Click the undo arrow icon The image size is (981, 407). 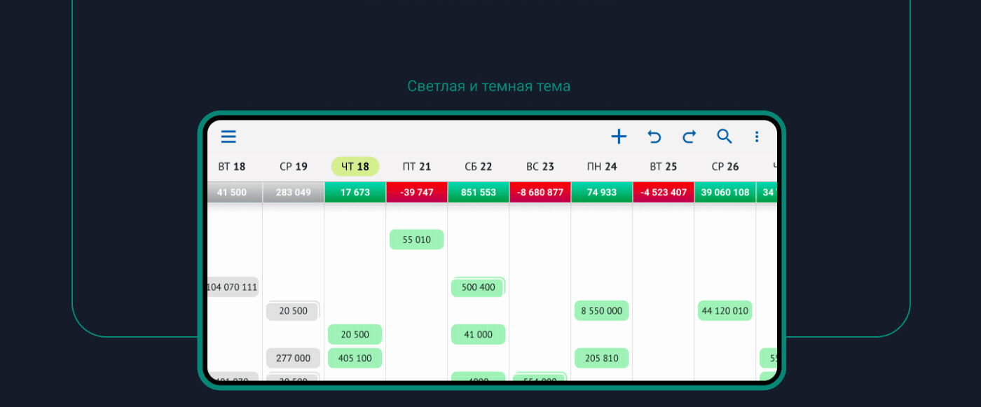pos(654,137)
